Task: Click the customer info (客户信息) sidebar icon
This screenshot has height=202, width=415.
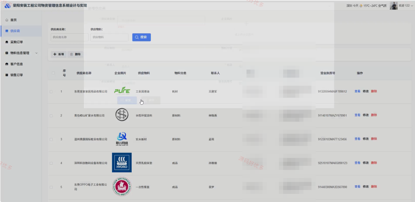Action: [7, 64]
